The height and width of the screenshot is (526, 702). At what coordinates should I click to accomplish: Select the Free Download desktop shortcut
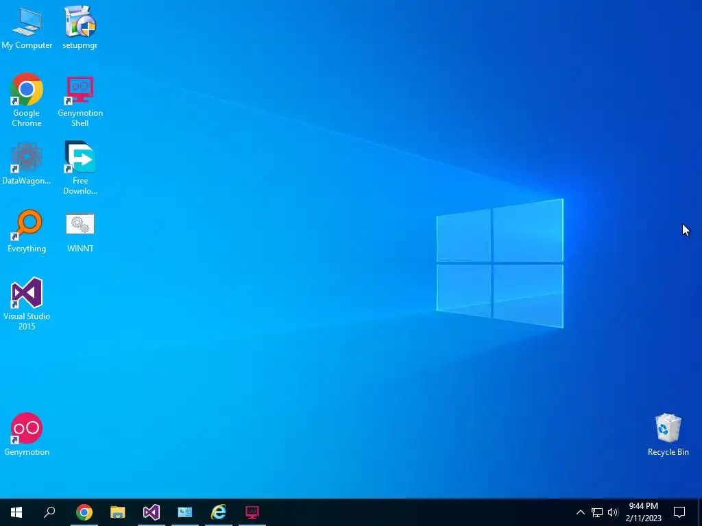[x=80, y=168]
